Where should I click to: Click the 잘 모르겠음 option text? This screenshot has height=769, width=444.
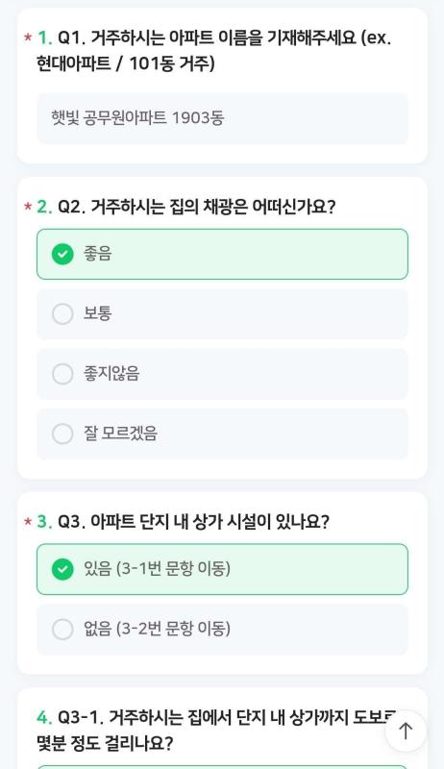point(120,434)
